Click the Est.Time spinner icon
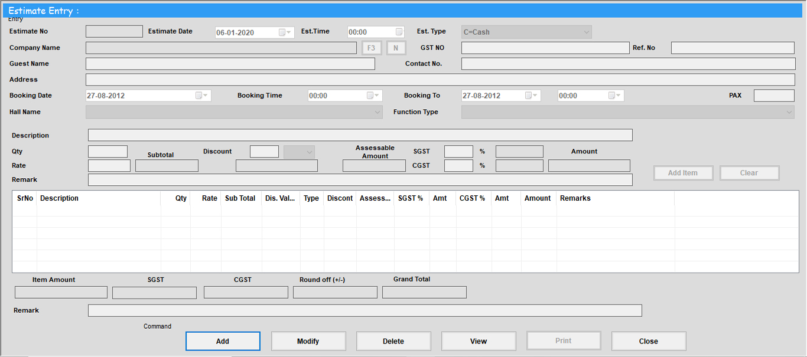This screenshot has width=807, height=357. coord(399,32)
